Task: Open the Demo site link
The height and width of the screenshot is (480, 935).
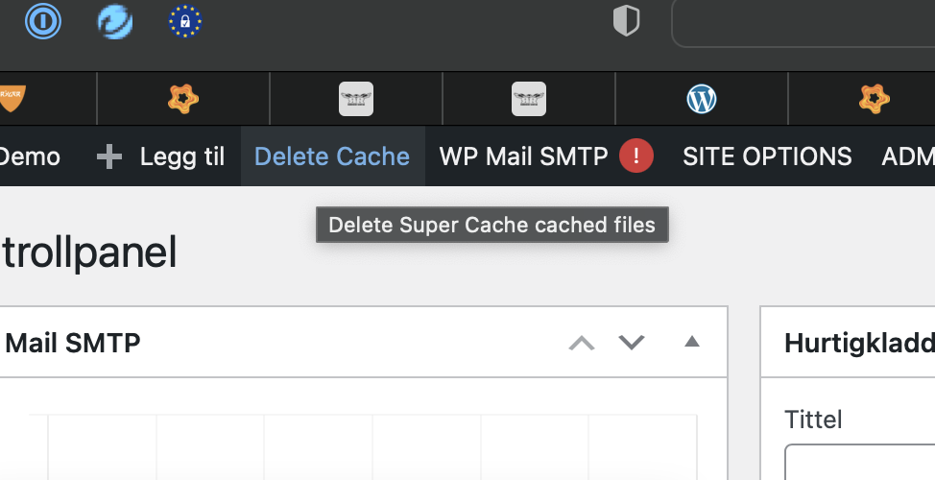Action: 29,156
